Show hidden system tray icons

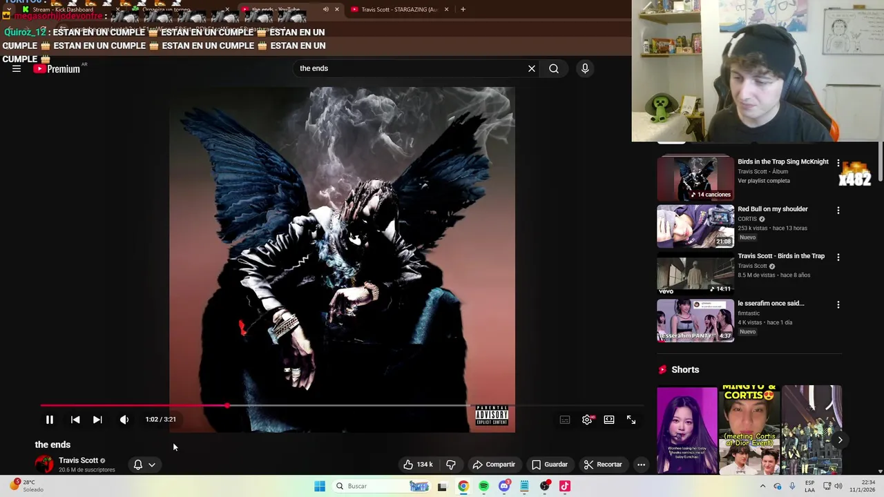tap(763, 486)
